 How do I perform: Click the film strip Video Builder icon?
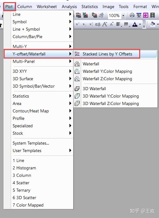[153, 15]
